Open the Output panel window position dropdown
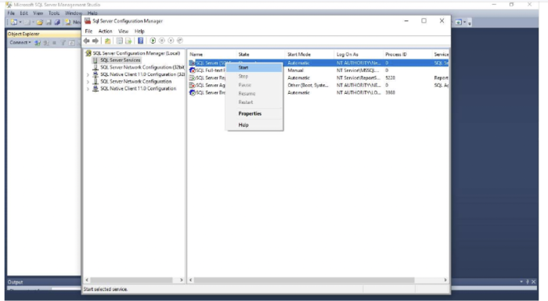This screenshot has width=548, height=301. [x=521, y=281]
